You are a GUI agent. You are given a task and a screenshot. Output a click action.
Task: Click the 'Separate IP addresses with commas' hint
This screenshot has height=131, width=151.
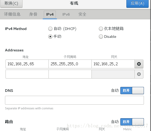coord(29,108)
